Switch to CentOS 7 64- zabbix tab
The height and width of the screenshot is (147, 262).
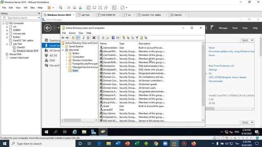click(151, 15)
